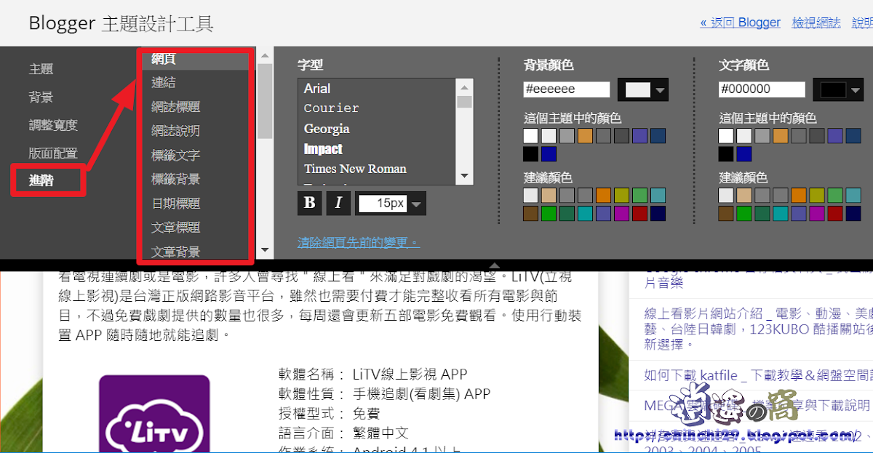Click the font list scroll-down arrow

click(x=464, y=175)
